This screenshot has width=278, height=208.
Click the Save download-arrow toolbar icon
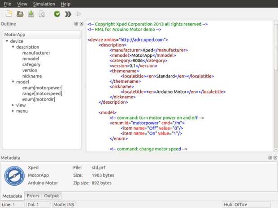pos(31,14)
